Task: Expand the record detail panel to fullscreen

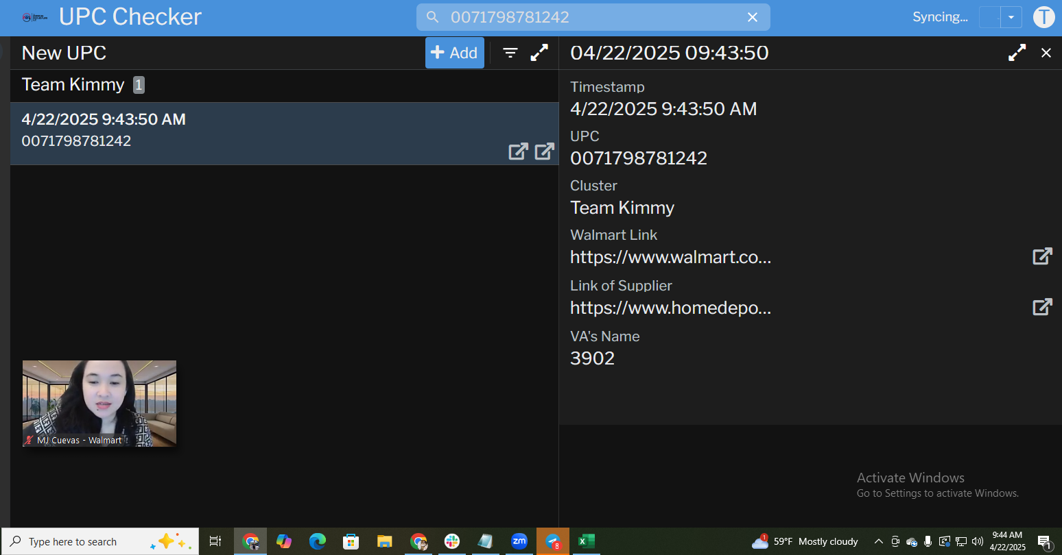Action: tap(1017, 53)
